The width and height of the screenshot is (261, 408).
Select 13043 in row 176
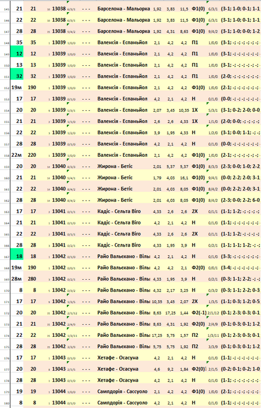pos(59,358)
